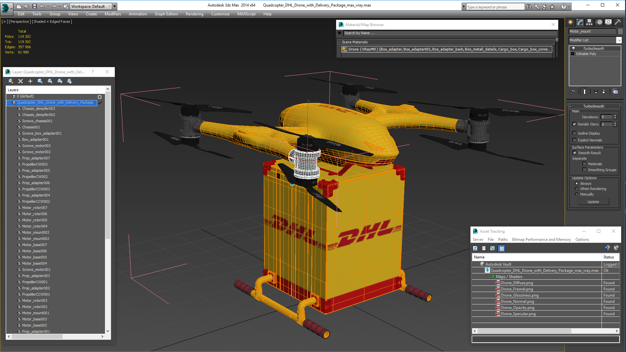Expand the Editable Poly plus in stack
The height and width of the screenshot is (352, 626).
[x=573, y=54]
